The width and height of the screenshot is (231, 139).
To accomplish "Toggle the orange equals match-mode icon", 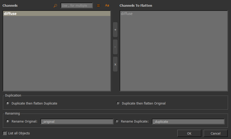I will point(98,6).
